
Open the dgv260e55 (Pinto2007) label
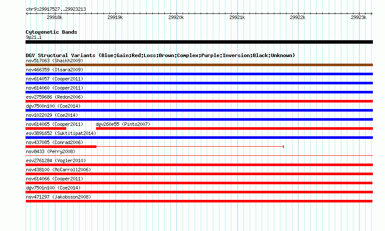(x=123, y=124)
